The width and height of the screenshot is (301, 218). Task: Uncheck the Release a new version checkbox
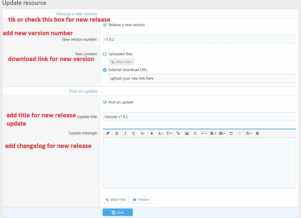(x=105, y=25)
